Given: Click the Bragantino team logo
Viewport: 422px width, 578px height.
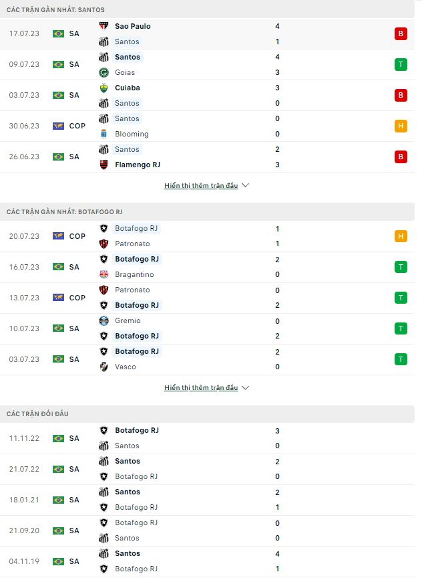Looking at the screenshot, I should (x=103, y=275).
